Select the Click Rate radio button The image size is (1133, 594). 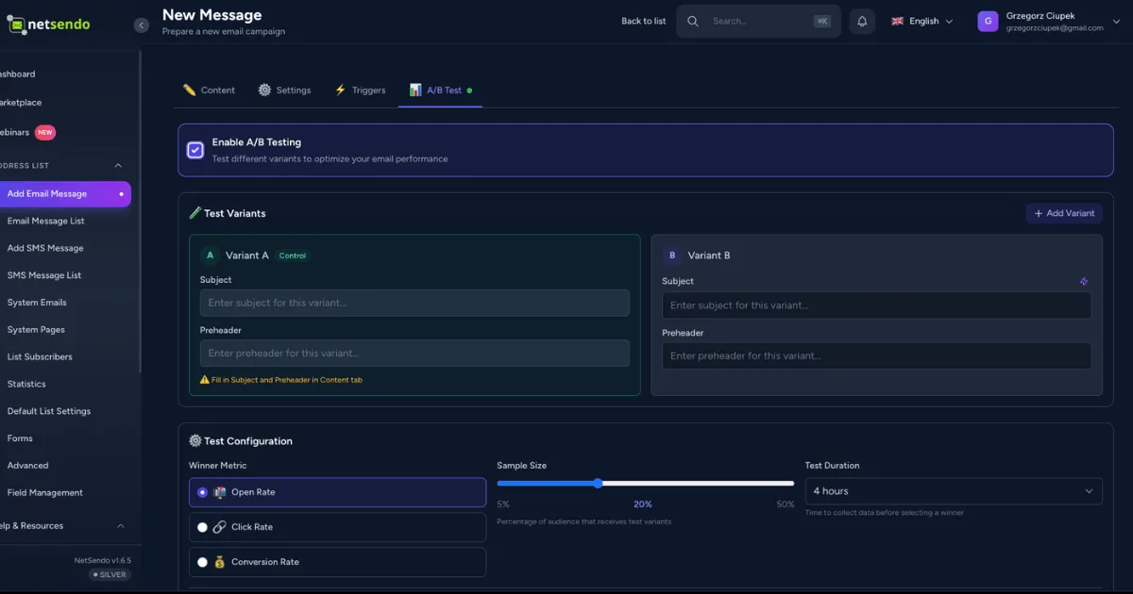coord(202,527)
